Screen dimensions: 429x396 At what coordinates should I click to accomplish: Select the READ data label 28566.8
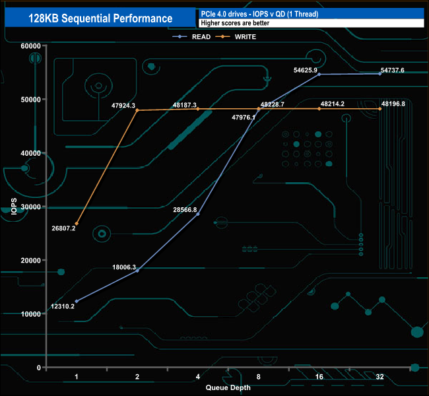tap(185, 210)
